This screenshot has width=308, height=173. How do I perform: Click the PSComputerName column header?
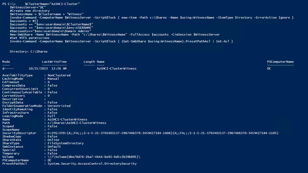pyautogui.click(x=280, y=62)
